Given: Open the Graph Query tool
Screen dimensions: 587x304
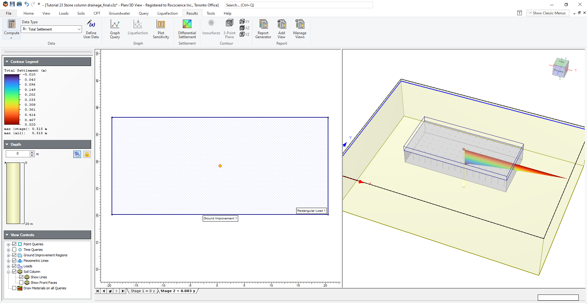Looking at the screenshot, I should pos(115,29).
